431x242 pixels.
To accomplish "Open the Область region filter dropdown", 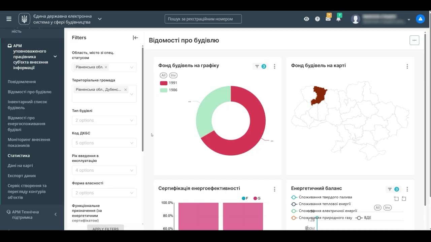I will click(x=132, y=67).
